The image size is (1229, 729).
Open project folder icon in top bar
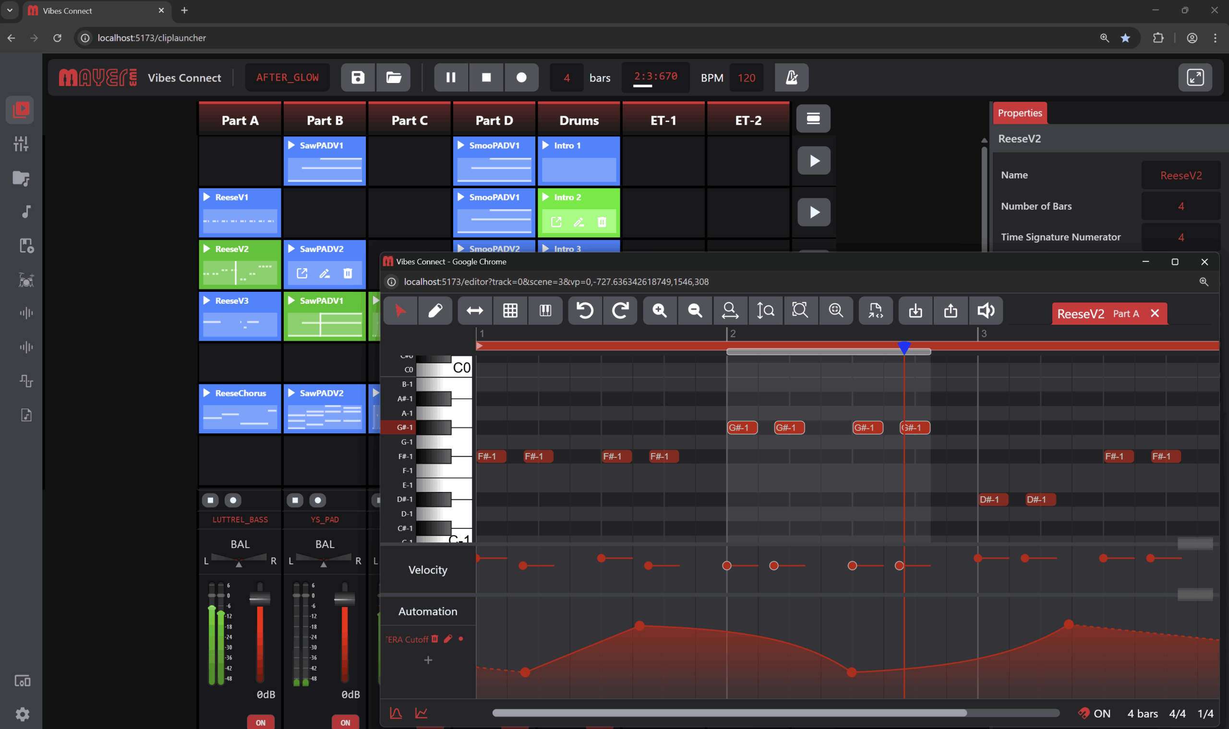(393, 78)
